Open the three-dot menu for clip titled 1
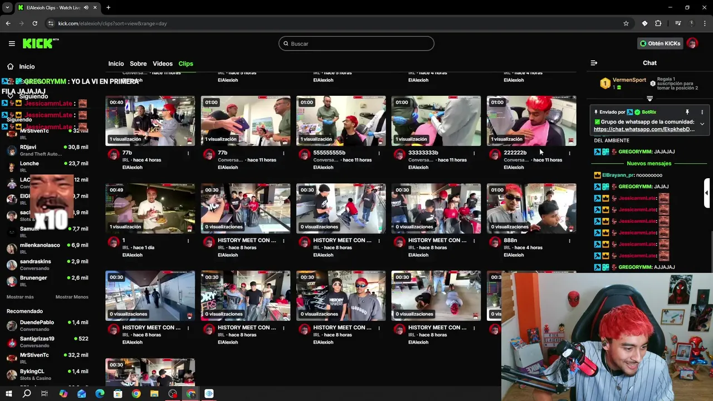 pyautogui.click(x=188, y=241)
